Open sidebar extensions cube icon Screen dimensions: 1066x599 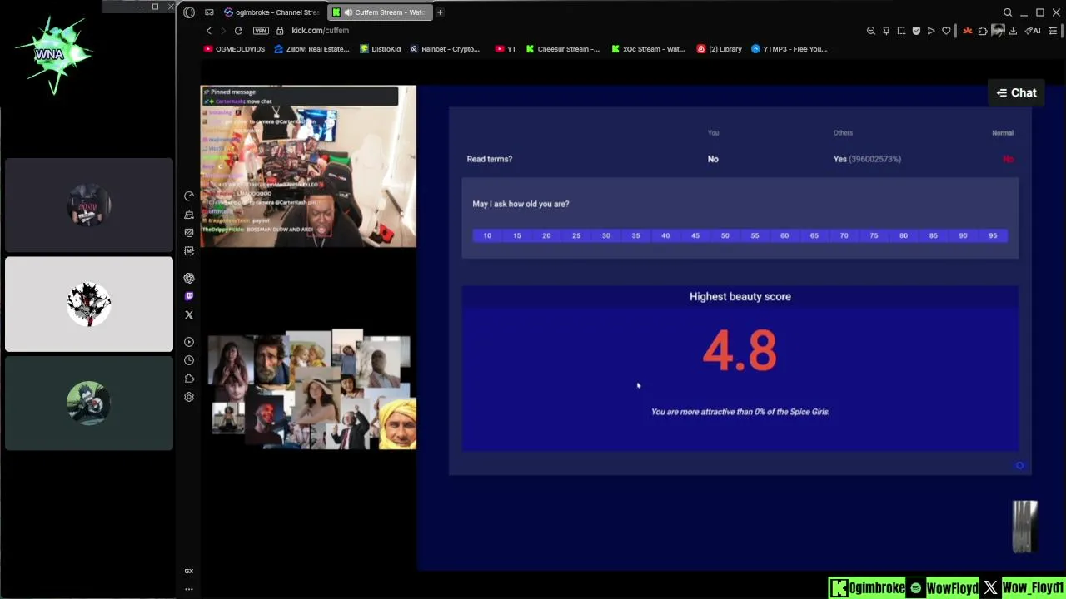tap(189, 379)
